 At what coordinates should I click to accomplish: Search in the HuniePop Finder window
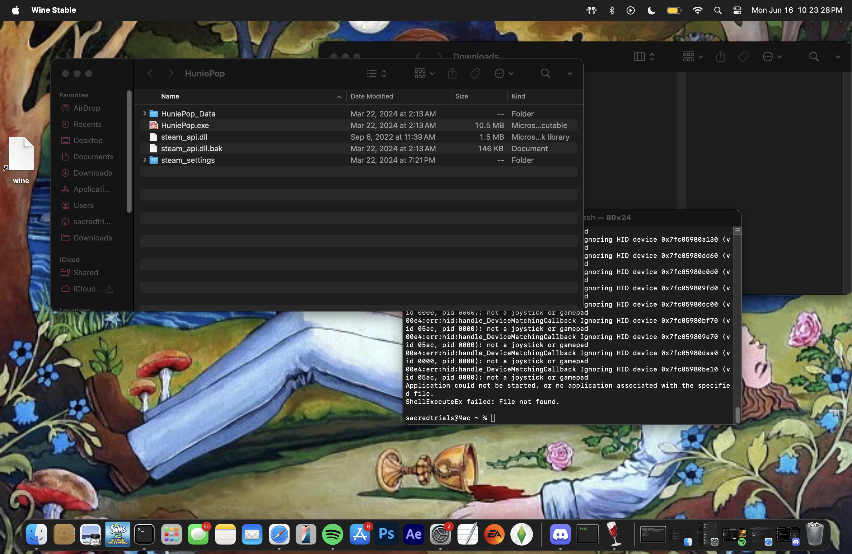pyautogui.click(x=545, y=73)
